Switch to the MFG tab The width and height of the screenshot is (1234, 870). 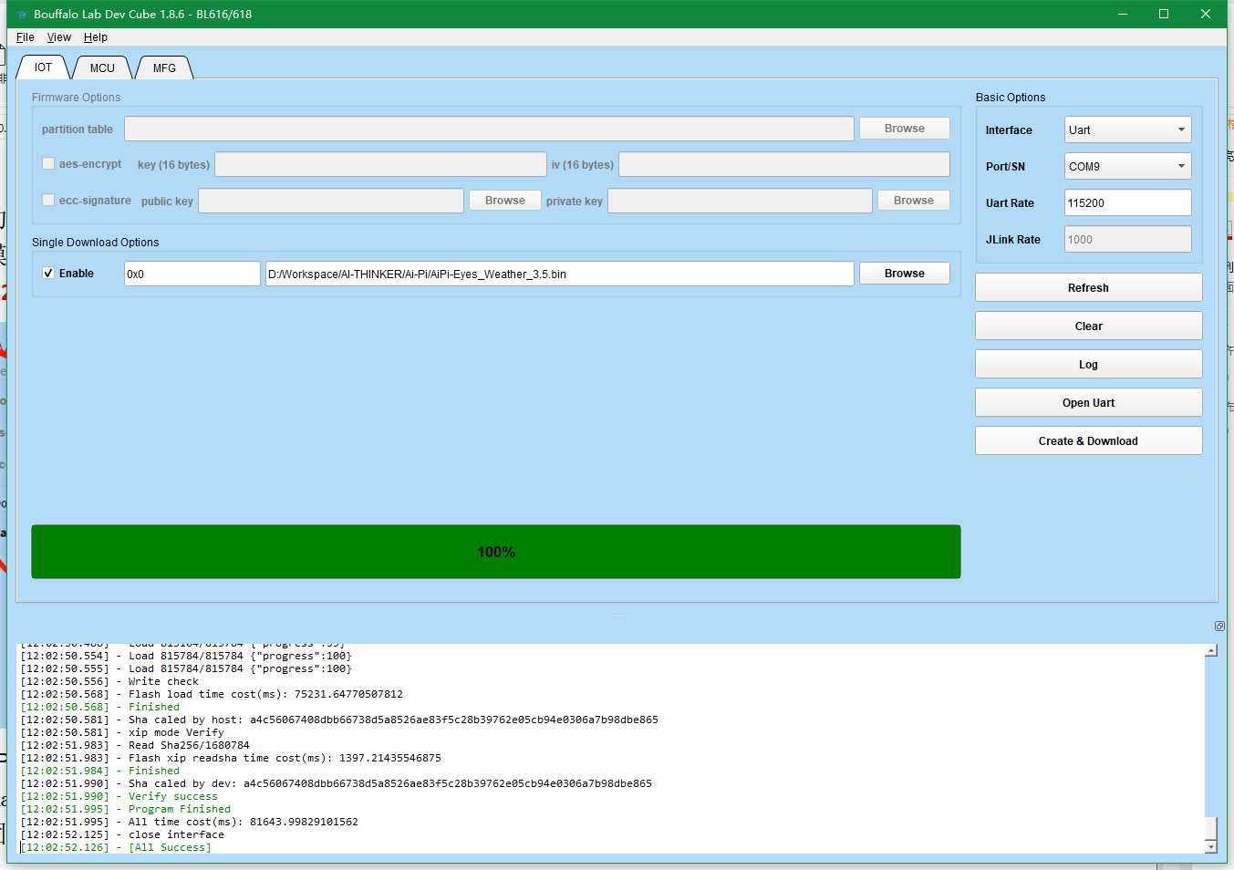[164, 68]
